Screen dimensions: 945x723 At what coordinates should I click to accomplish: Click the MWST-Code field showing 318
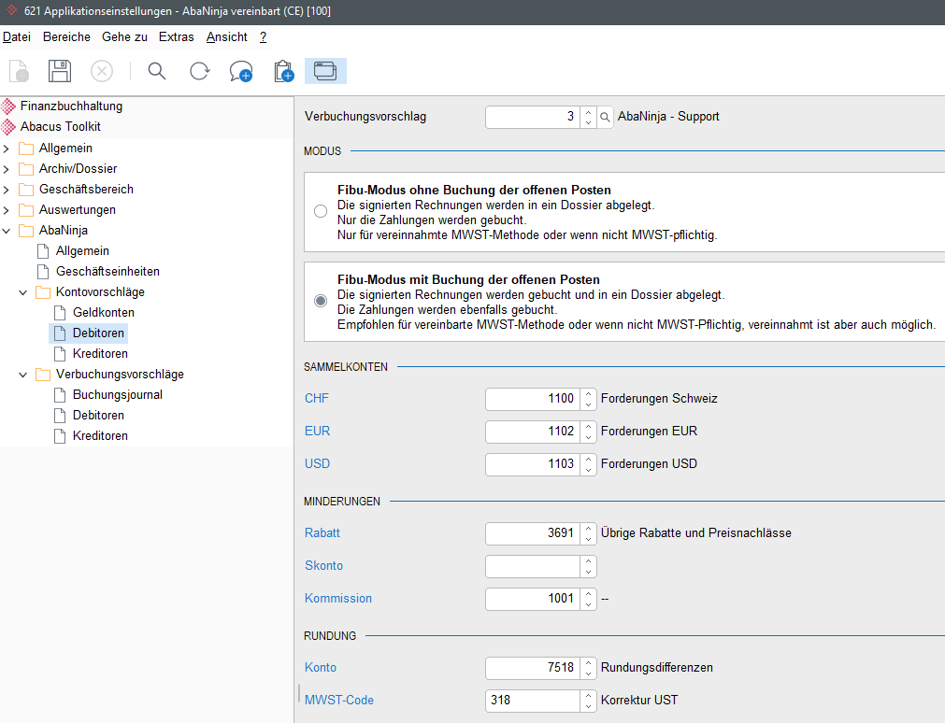(533, 700)
